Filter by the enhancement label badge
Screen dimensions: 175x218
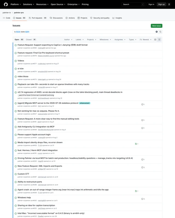coord(84,103)
